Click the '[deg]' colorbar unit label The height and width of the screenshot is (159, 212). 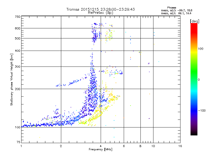[195, 21]
